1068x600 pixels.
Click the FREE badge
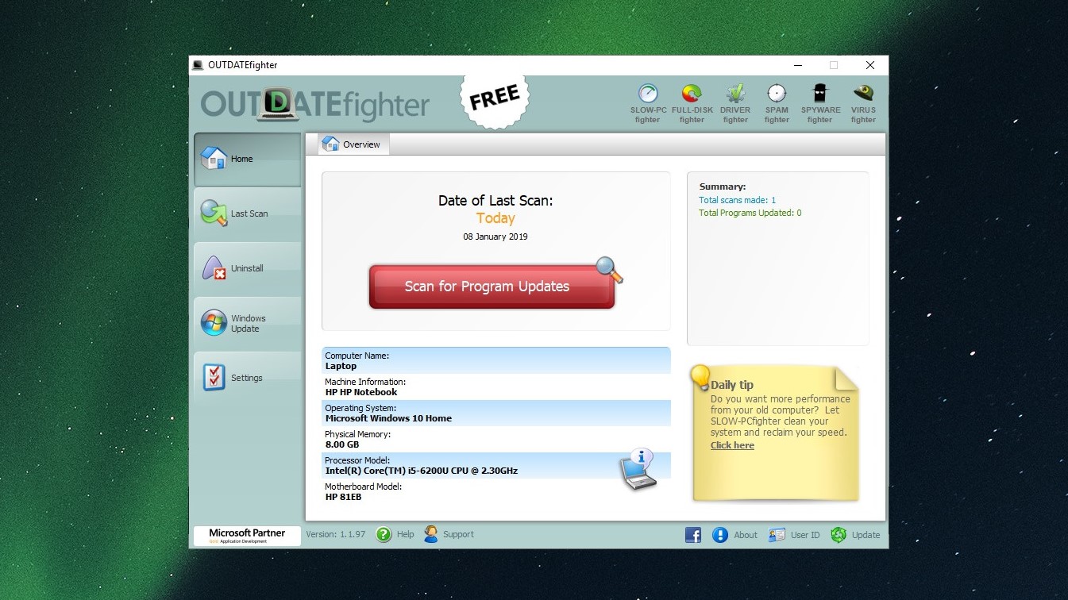(x=494, y=98)
